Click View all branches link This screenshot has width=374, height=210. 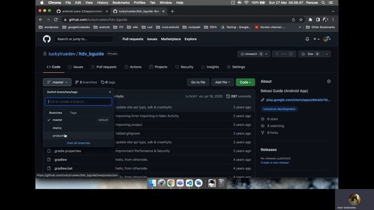point(78,143)
